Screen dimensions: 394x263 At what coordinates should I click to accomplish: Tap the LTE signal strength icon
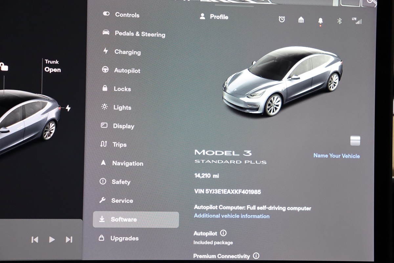tap(357, 21)
